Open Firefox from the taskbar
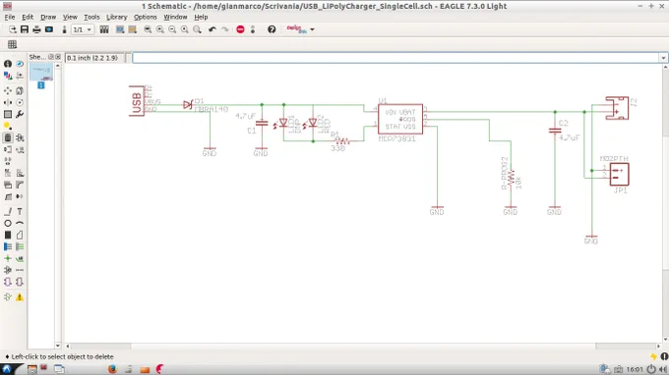 point(112,369)
